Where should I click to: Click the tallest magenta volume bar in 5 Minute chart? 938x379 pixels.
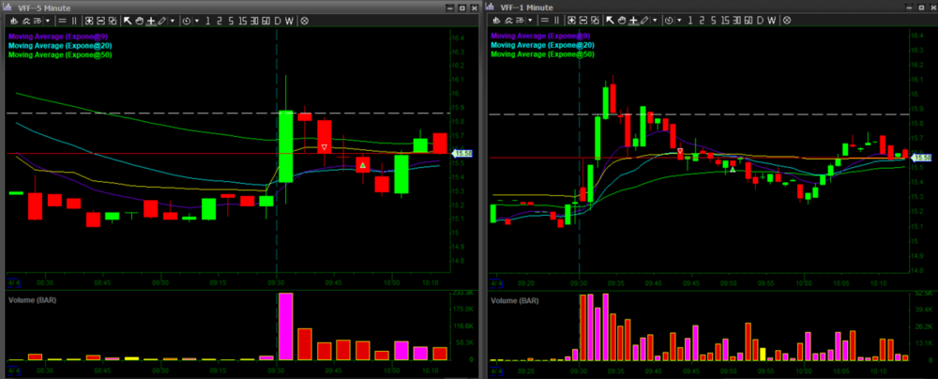click(x=285, y=326)
